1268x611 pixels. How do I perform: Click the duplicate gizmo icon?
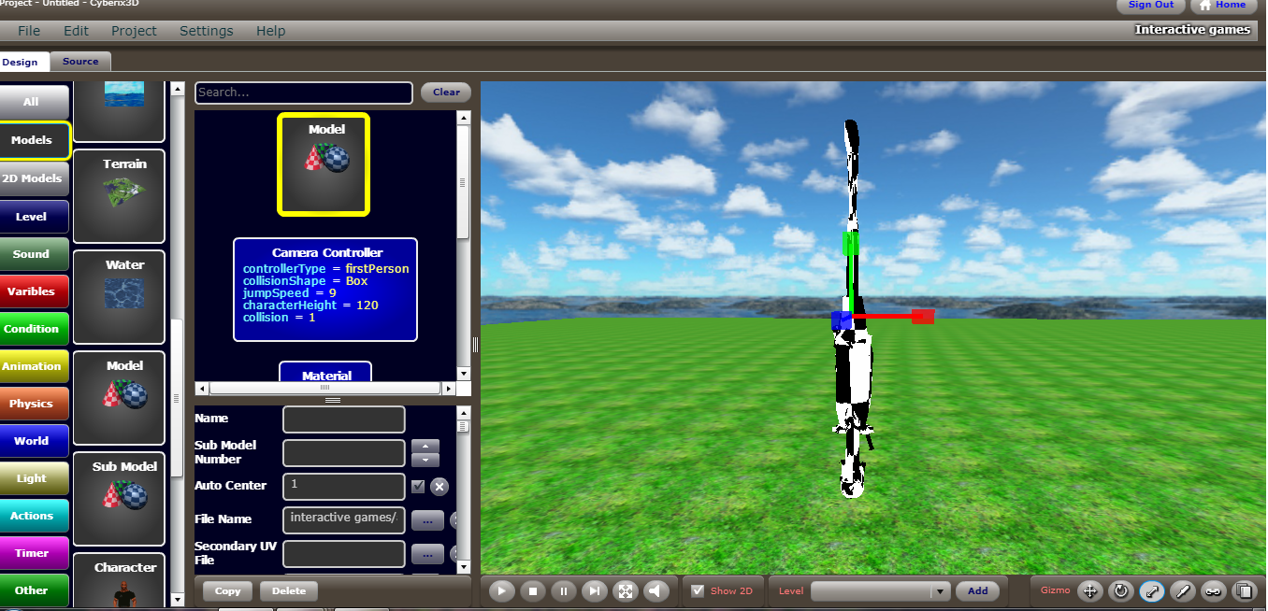pyautogui.click(x=1244, y=591)
